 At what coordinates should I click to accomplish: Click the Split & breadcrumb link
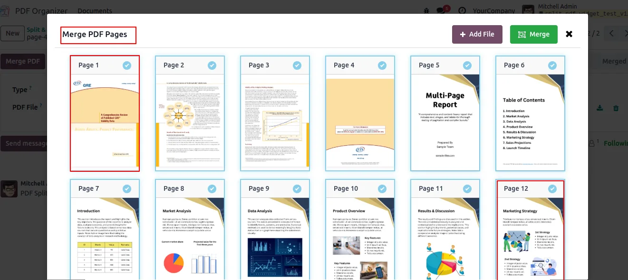37,29
